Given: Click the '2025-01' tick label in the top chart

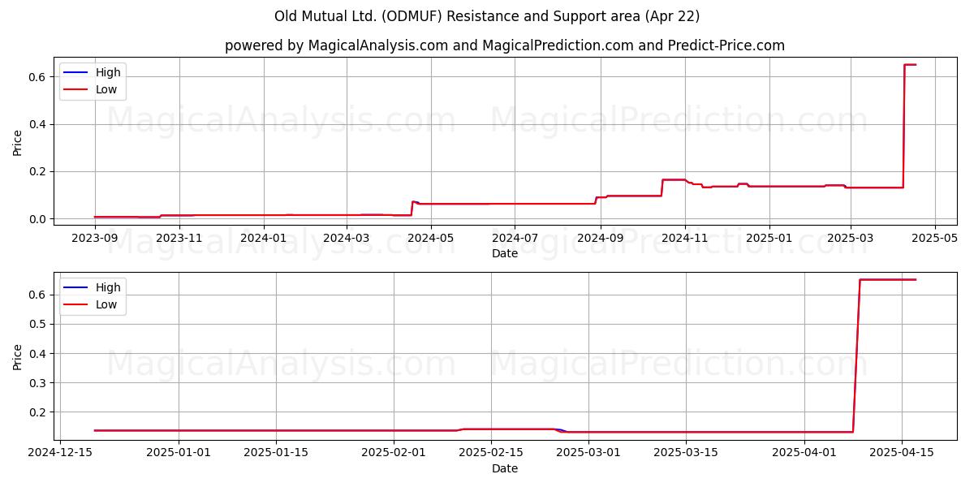Looking at the screenshot, I should 769,239.
